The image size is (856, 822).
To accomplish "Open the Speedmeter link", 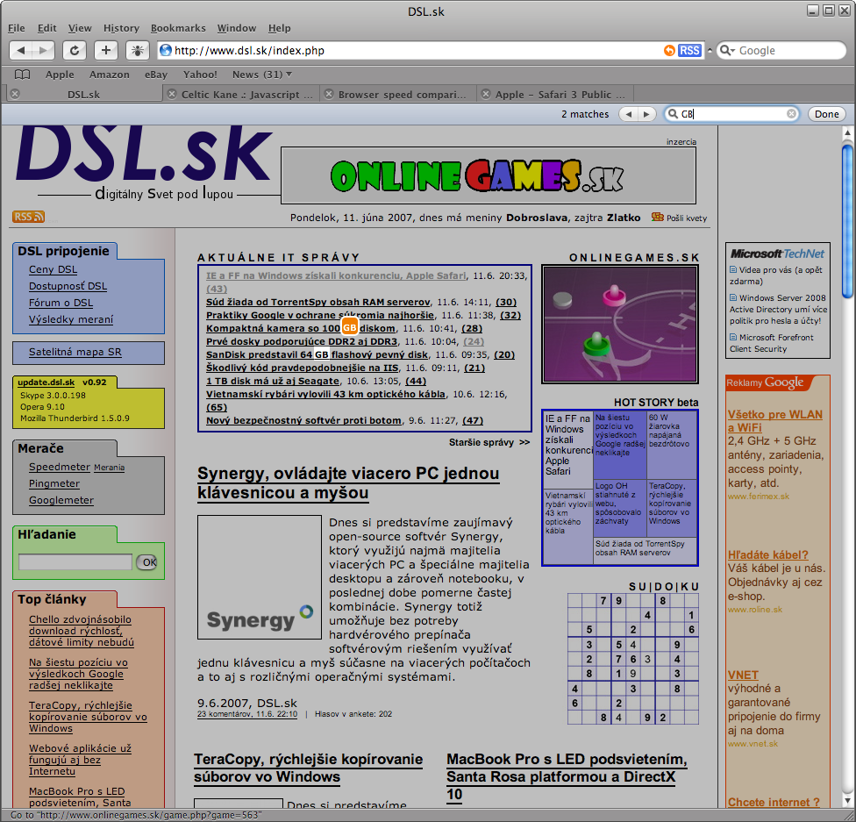I will click(x=60, y=467).
